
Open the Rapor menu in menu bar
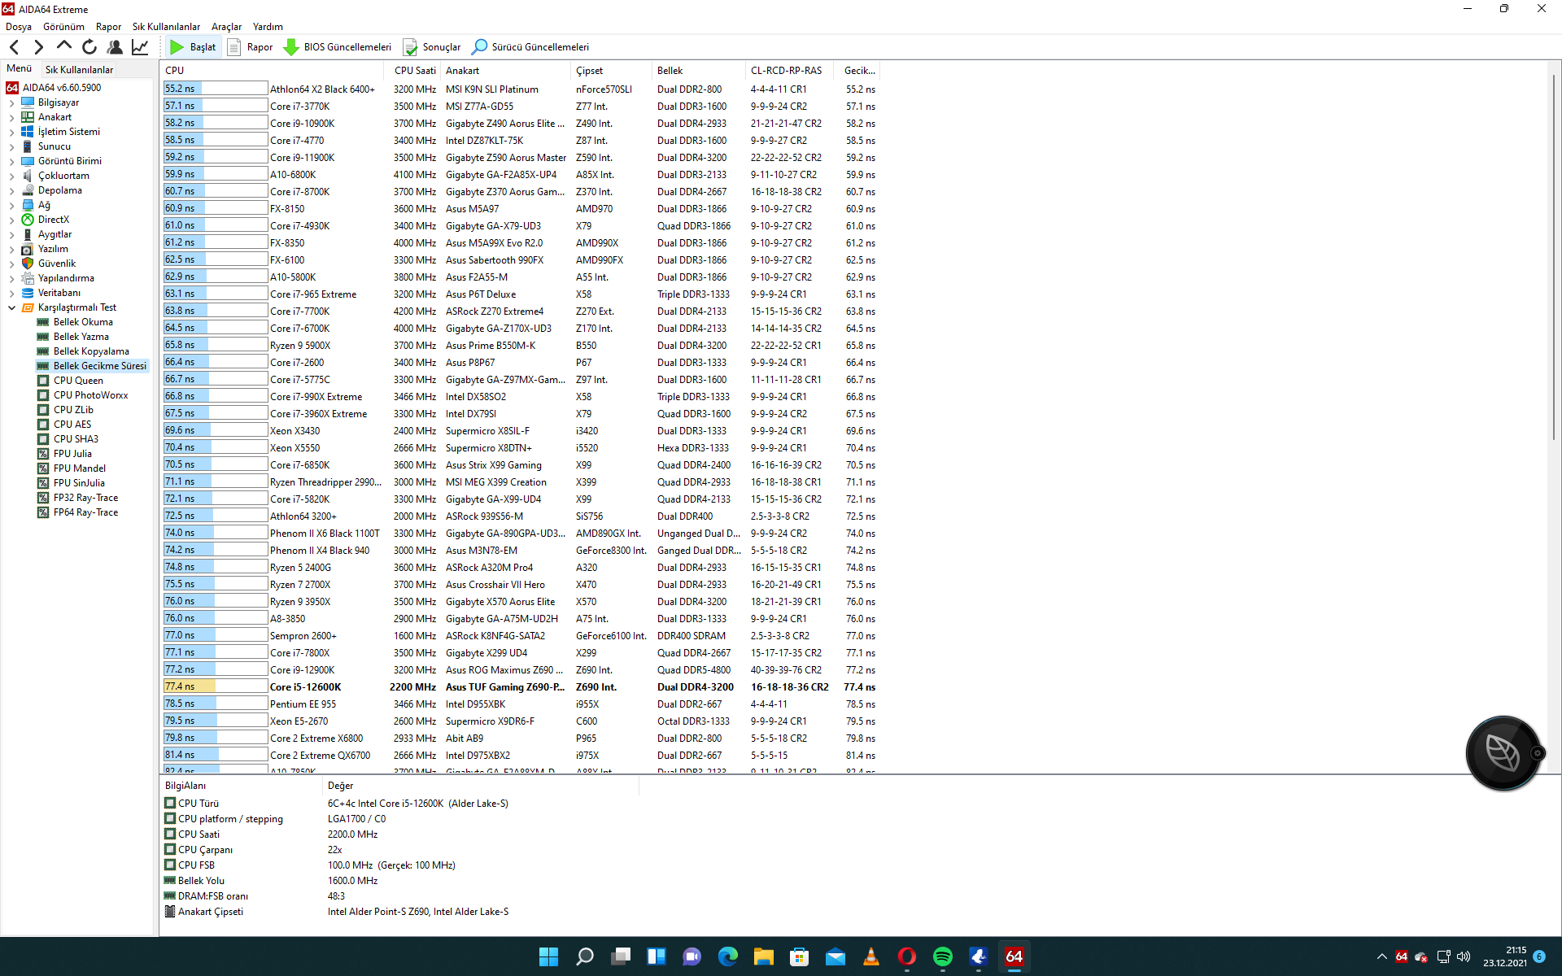coord(108,27)
